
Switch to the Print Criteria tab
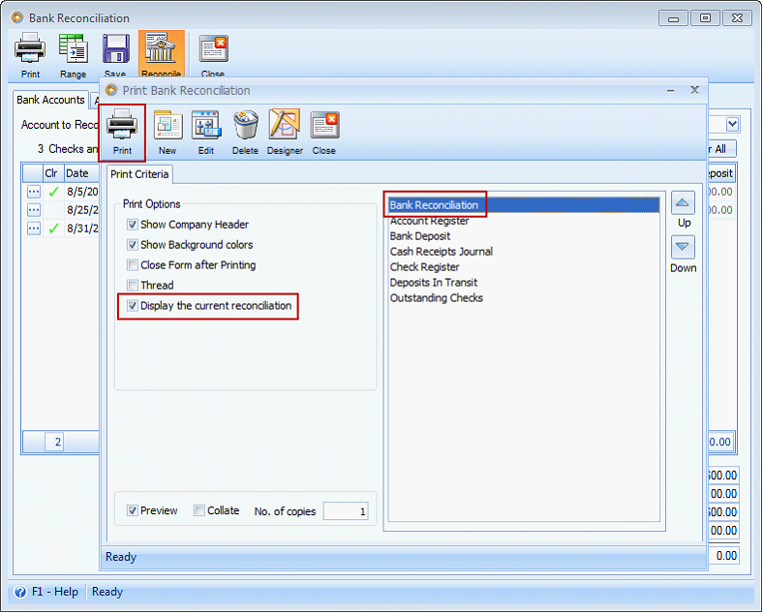tap(139, 174)
